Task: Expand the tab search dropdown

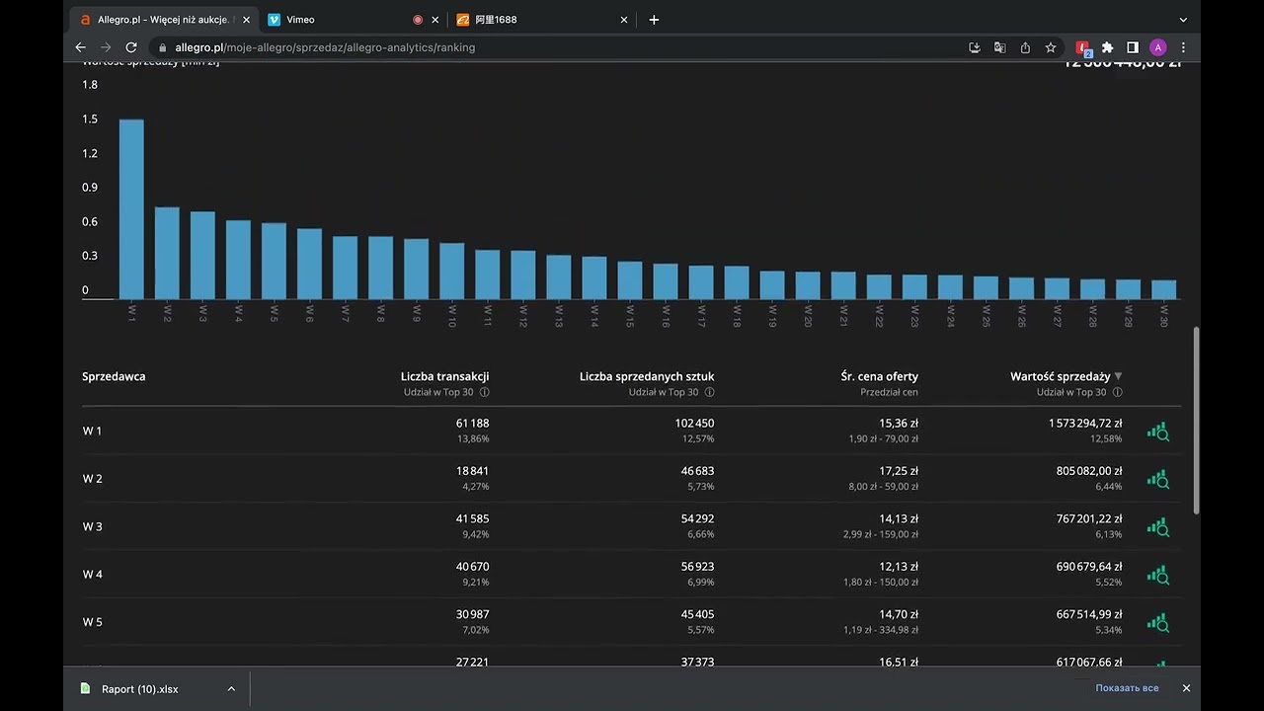Action: click(x=1183, y=20)
